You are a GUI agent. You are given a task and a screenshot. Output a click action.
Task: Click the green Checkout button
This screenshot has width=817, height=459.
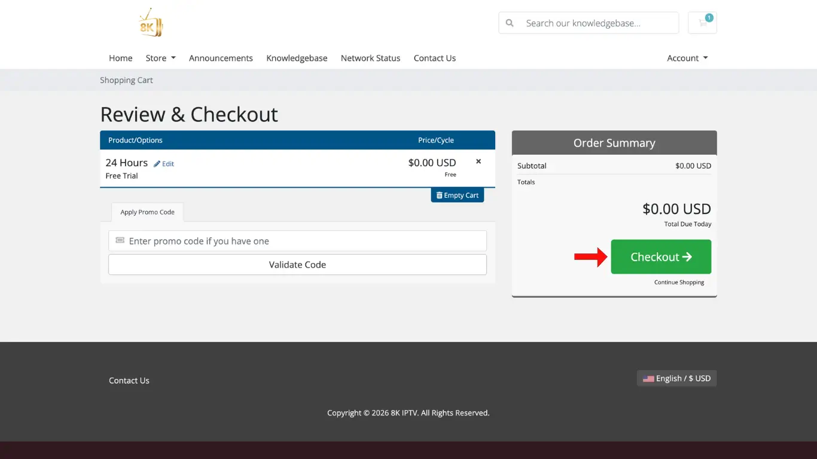[661, 257]
